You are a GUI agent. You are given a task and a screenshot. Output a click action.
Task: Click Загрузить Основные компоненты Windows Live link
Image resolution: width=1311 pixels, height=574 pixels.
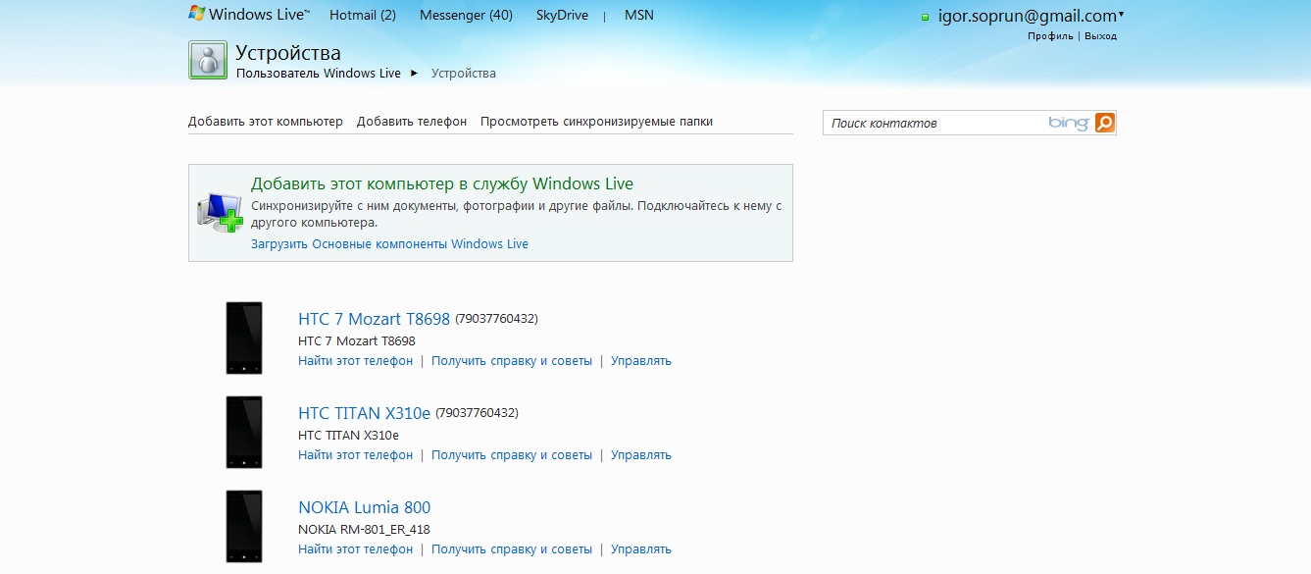[x=389, y=244]
